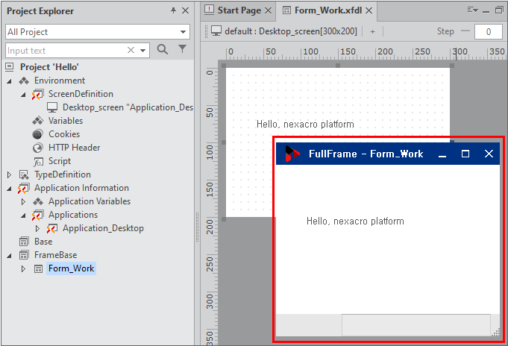
Task: Clear the search input text
Action: (131, 50)
